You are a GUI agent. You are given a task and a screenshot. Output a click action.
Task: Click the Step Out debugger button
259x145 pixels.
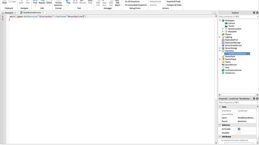click(111, 3)
